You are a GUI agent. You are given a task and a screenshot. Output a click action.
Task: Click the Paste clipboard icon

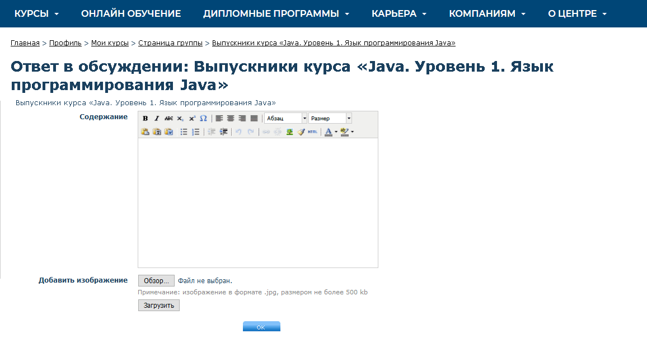[x=146, y=132]
